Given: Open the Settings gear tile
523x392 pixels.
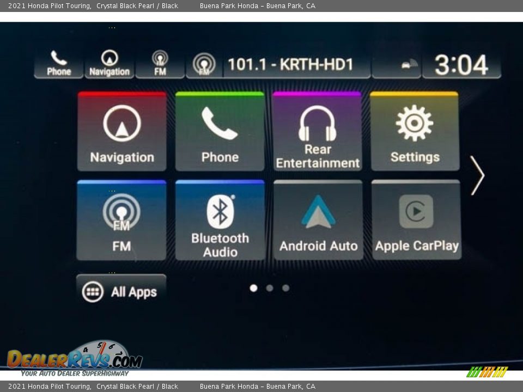Looking at the screenshot, I should 414,132.
